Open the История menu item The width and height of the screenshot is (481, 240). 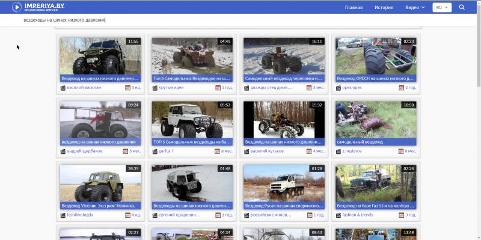384,7
